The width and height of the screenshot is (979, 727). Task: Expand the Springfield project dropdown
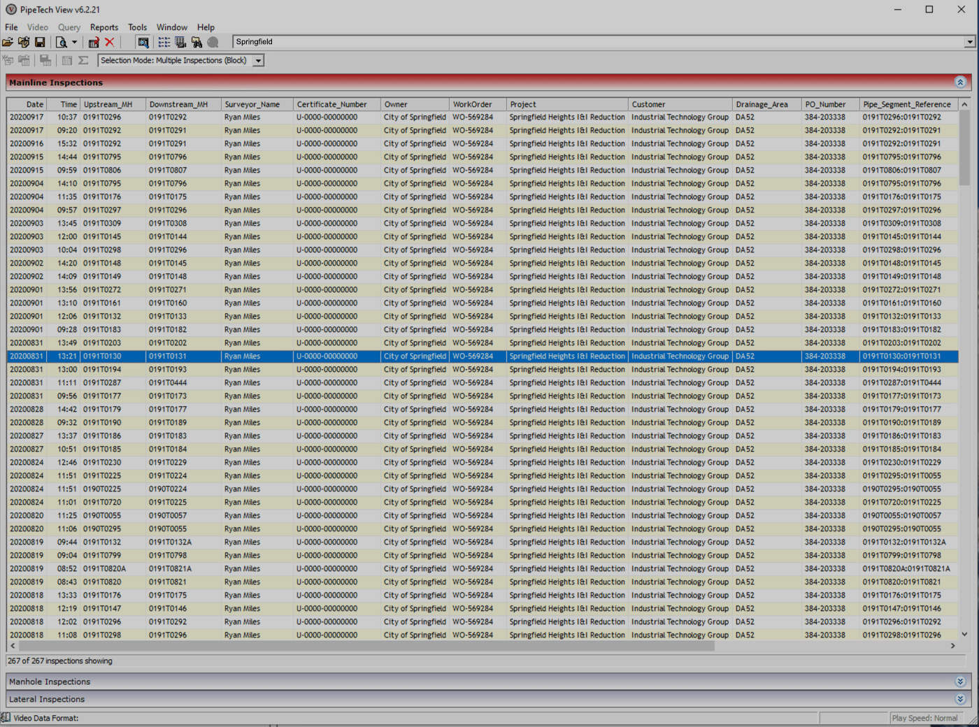(969, 43)
